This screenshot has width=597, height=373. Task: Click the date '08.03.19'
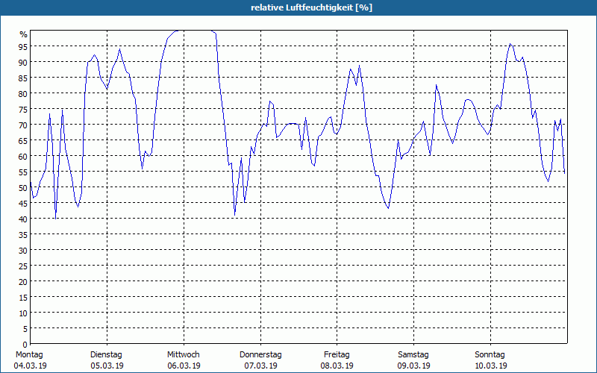[337, 366]
